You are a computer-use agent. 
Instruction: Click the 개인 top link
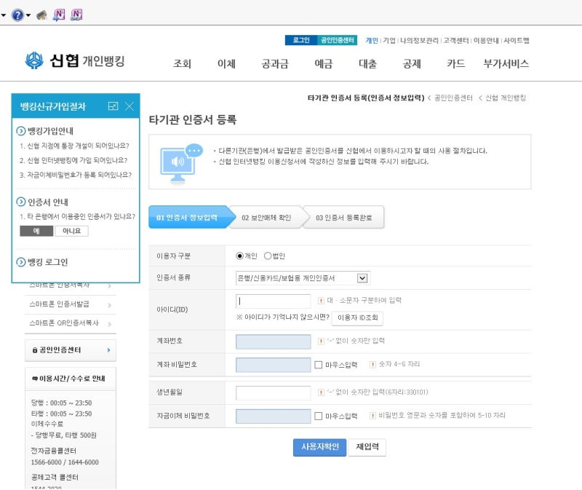(x=372, y=40)
